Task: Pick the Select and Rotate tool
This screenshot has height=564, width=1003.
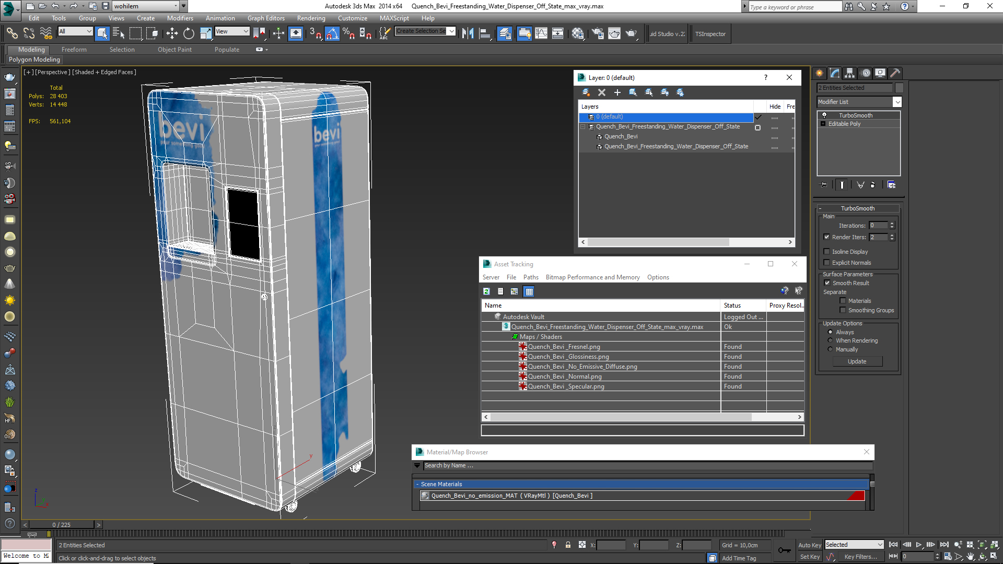Action: (189, 34)
